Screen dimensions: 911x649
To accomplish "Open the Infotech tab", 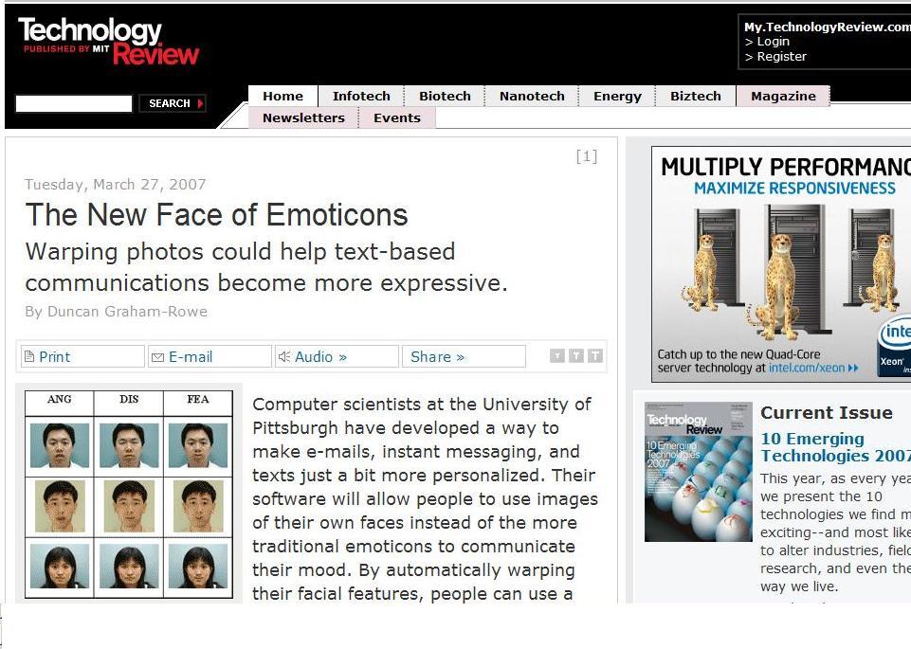I will (x=361, y=96).
